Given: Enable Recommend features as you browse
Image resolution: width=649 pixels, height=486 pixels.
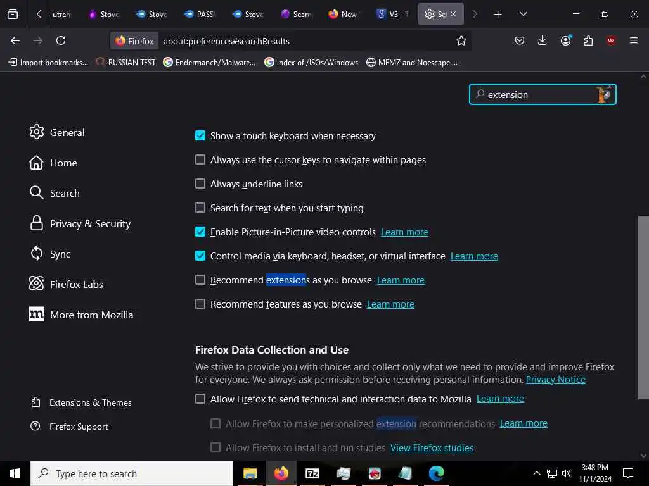Looking at the screenshot, I should (x=200, y=304).
